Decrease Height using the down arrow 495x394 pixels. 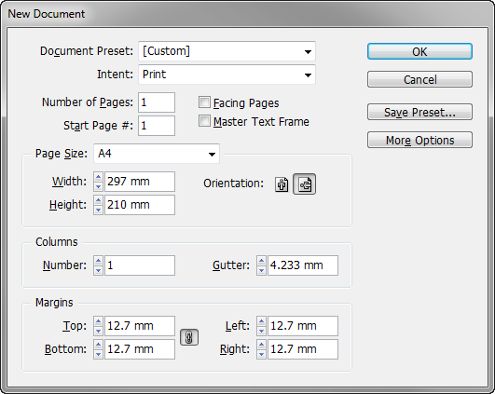(98, 210)
